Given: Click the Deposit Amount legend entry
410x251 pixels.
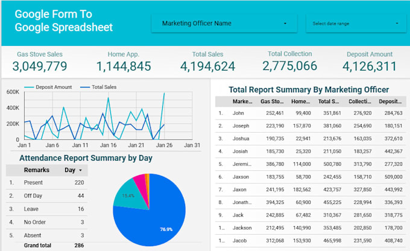Looking at the screenshot, I should 48,87.
